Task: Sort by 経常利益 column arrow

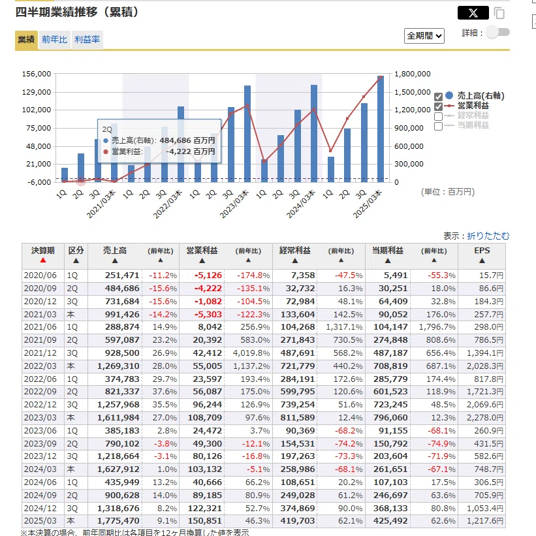Action: point(295,261)
